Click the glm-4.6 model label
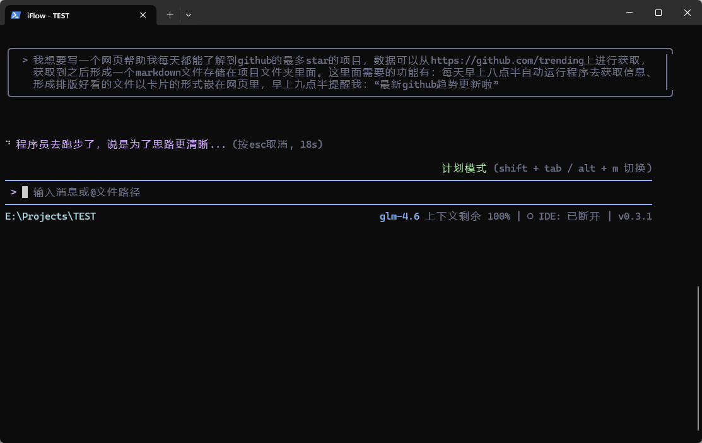 399,216
